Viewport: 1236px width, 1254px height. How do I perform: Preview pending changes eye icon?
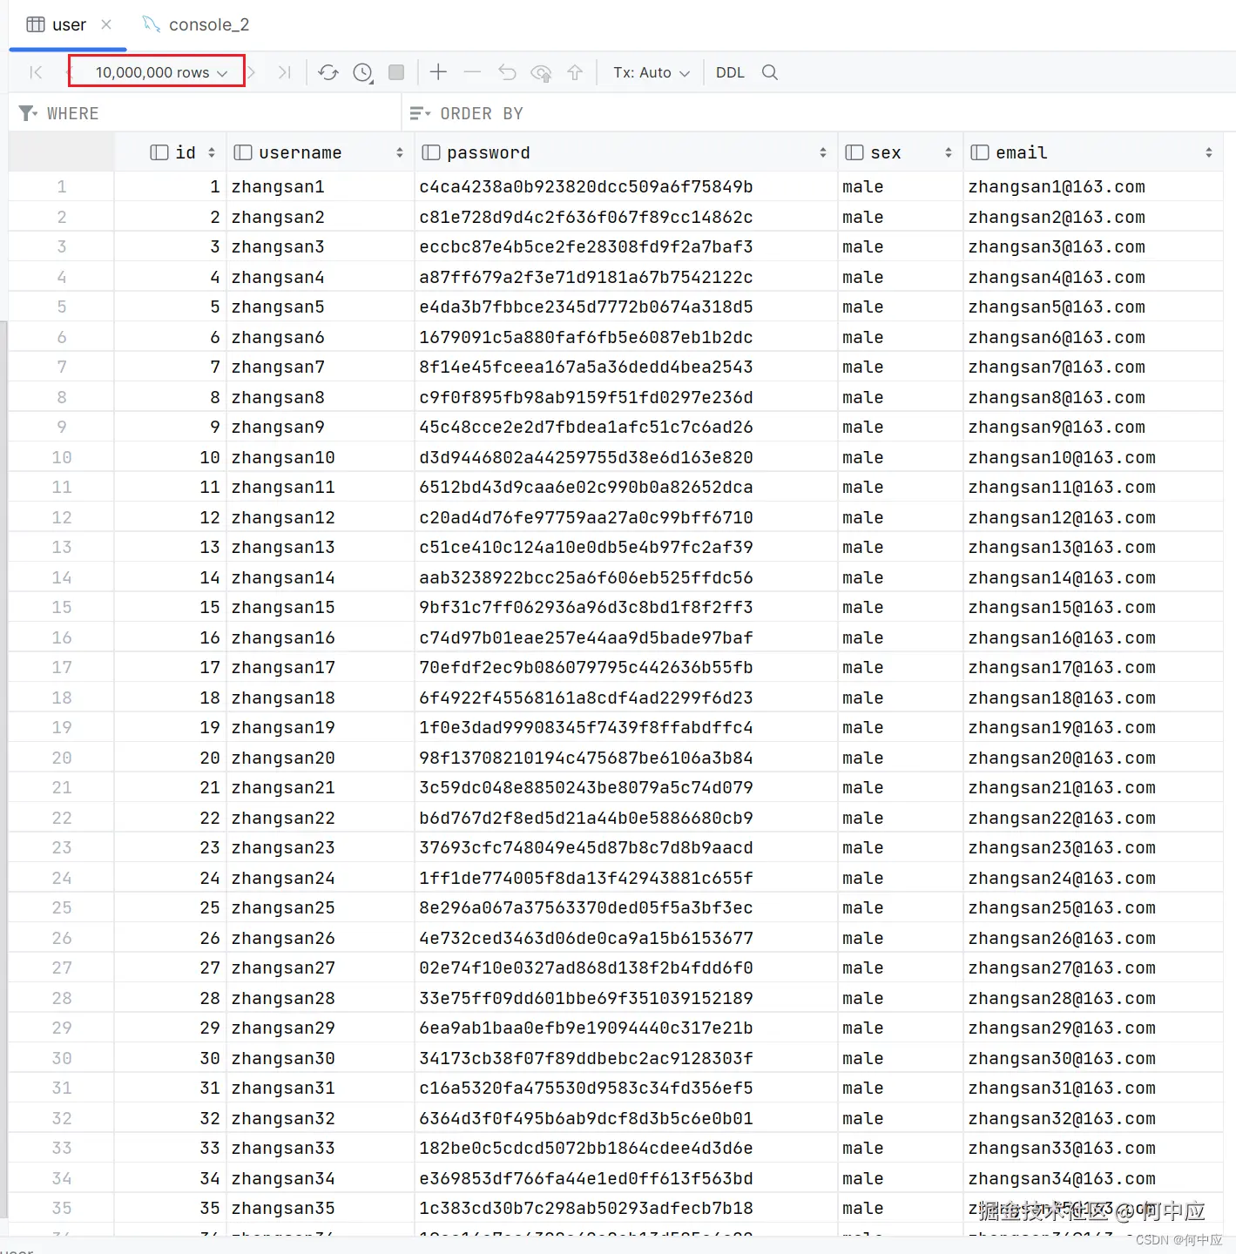click(x=541, y=72)
